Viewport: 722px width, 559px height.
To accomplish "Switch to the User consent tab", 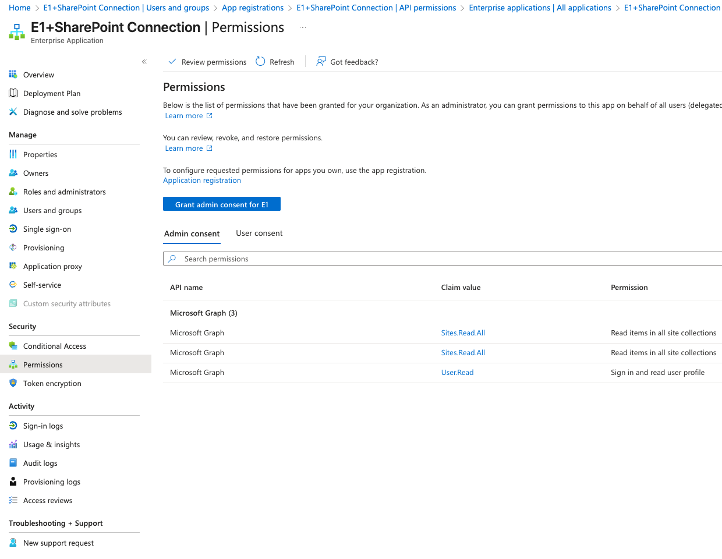I will (259, 233).
